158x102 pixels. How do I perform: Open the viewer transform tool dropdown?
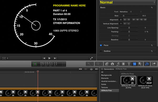pyautogui.click(x=5, y=58)
